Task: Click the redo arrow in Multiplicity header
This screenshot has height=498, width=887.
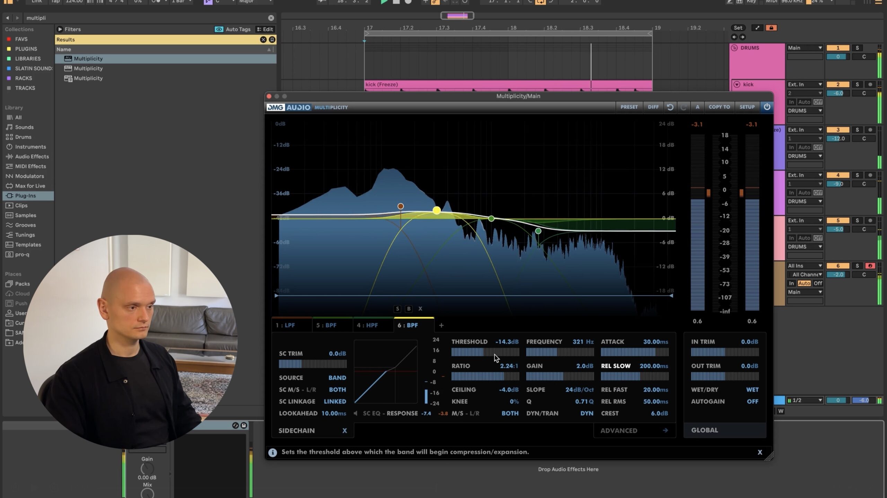Action: (683, 107)
